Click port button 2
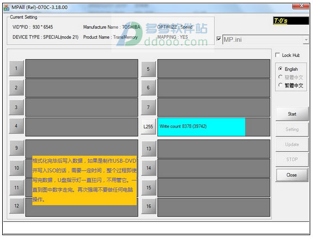The width and height of the screenshot is (313, 239). pos(17,88)
